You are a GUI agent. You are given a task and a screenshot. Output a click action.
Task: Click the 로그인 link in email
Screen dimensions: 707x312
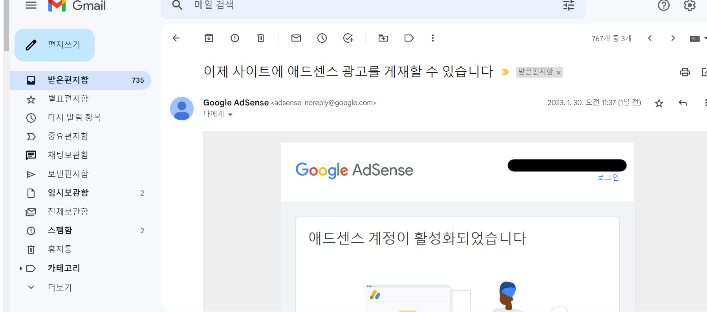tap(608, 177)
